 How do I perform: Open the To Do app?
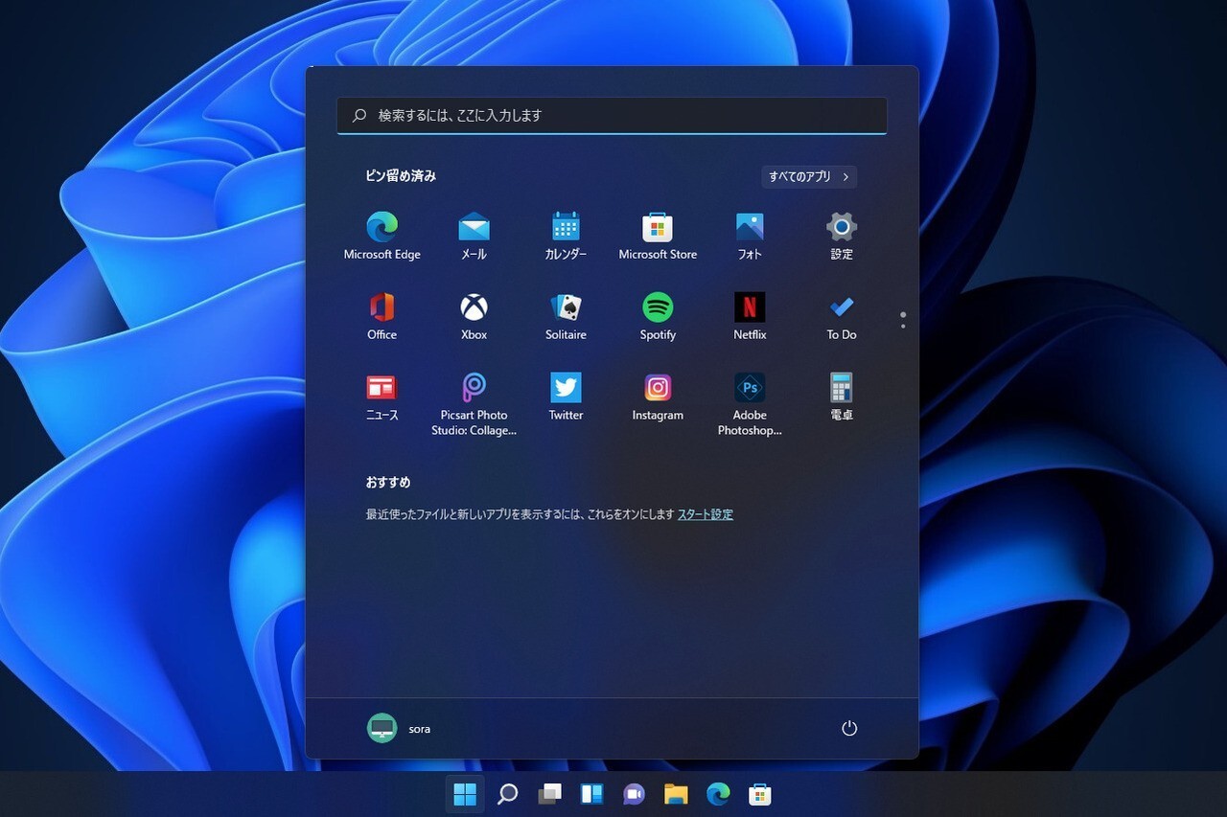(x=842, y=316)
